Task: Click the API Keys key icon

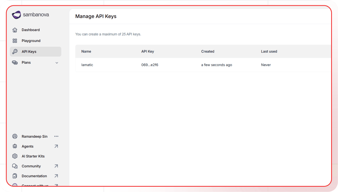Action: coord(15,52)
